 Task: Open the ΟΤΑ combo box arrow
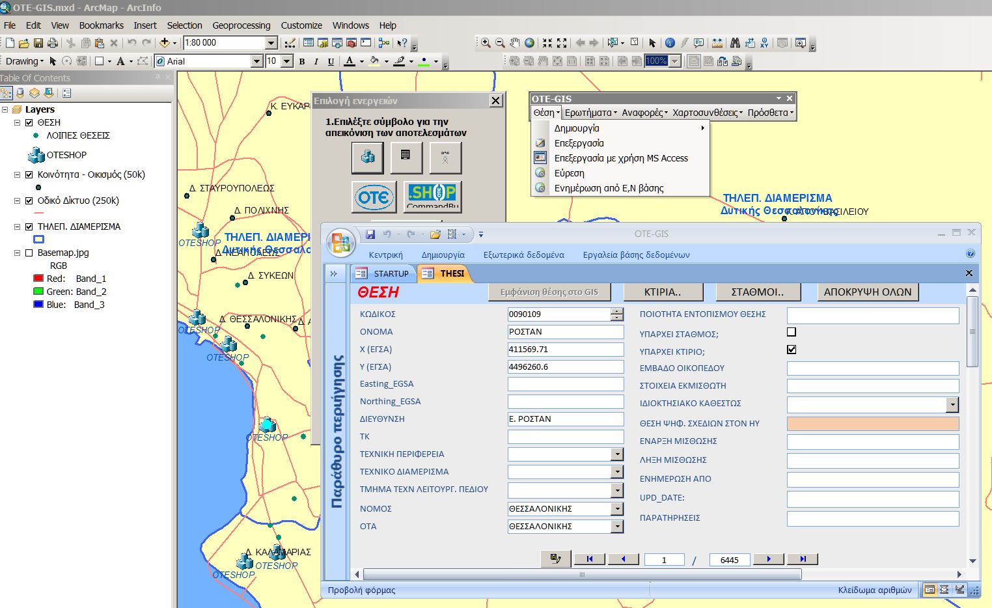pos(617,527)
